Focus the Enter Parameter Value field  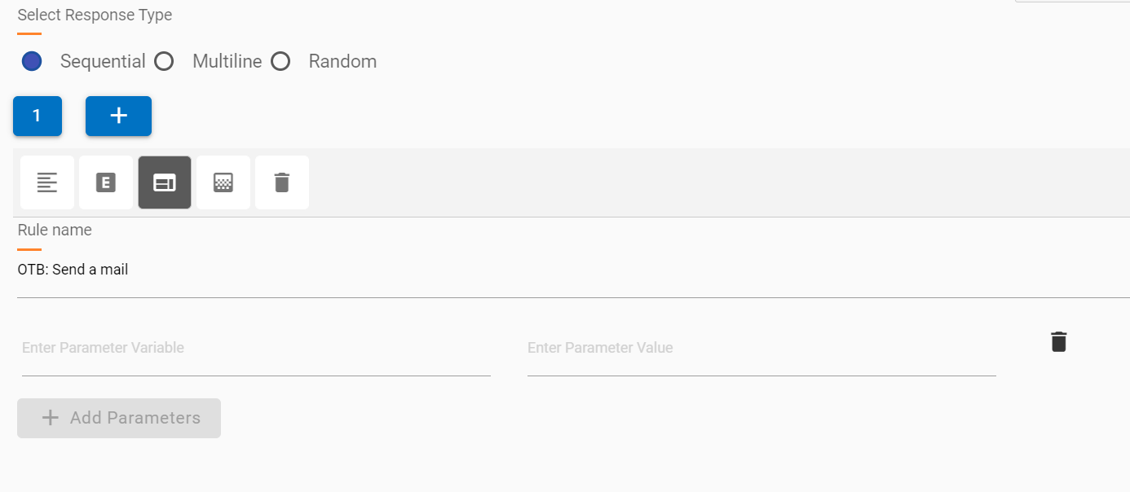761,348
